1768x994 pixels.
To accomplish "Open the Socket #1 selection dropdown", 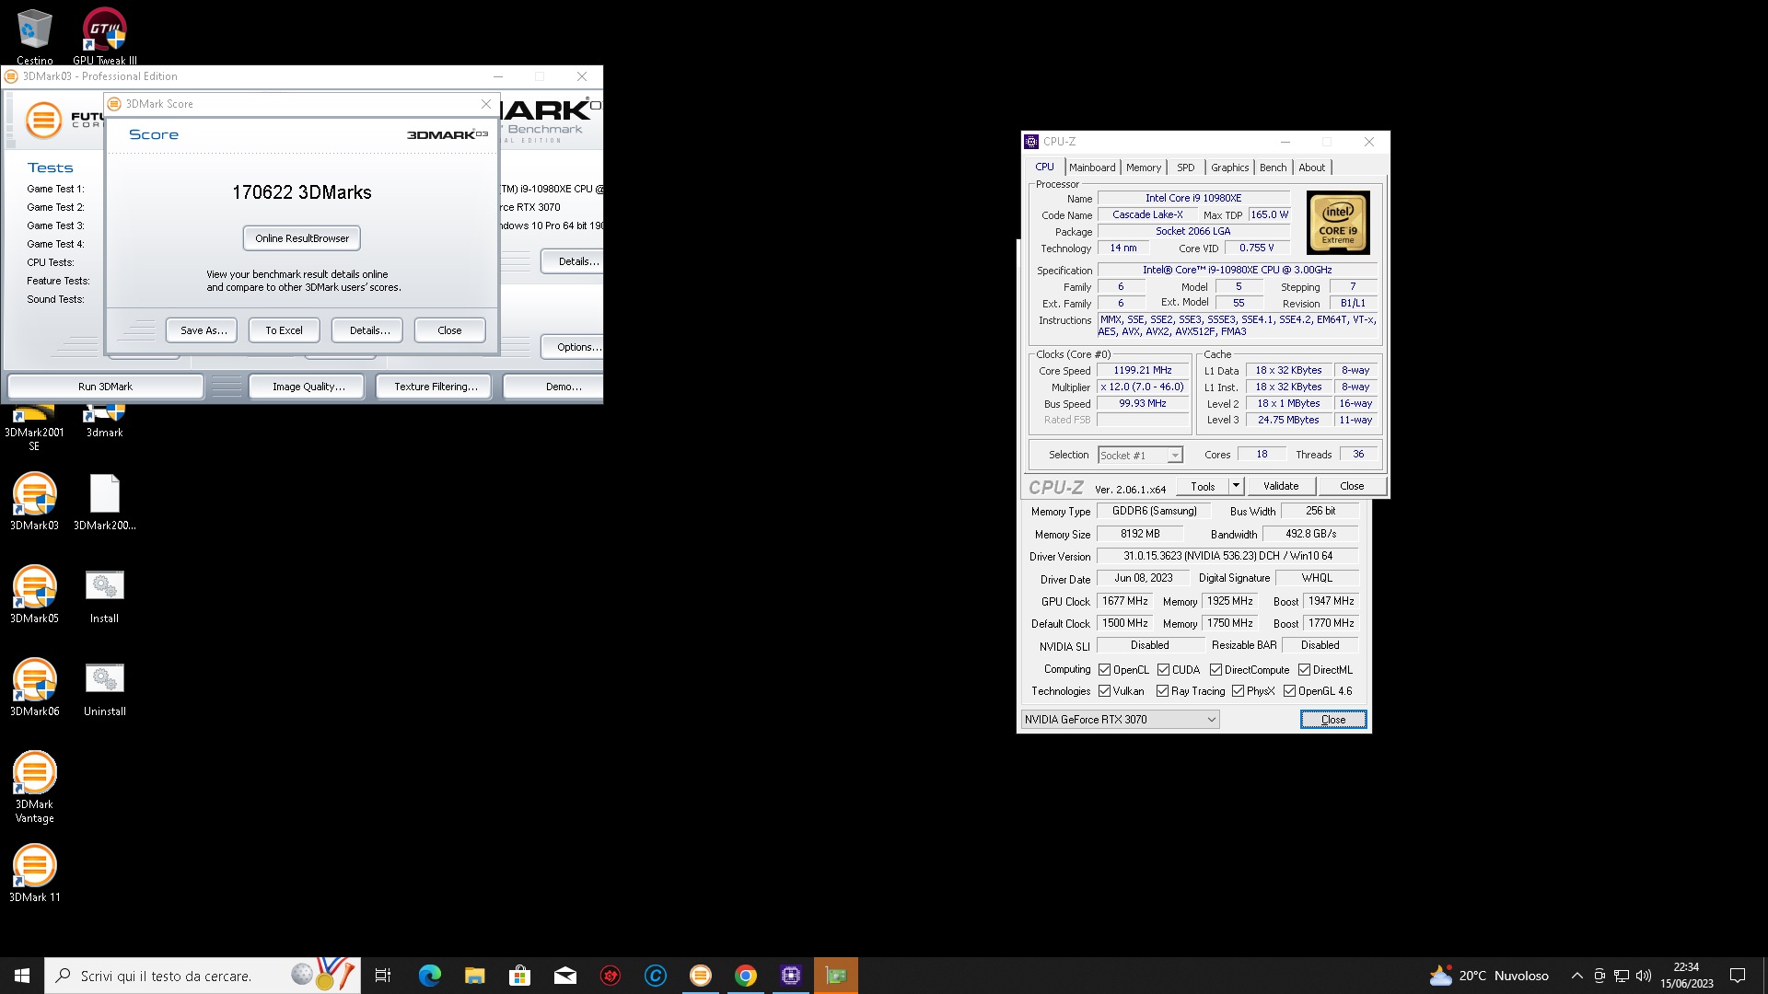I will tap(1140, 456).
